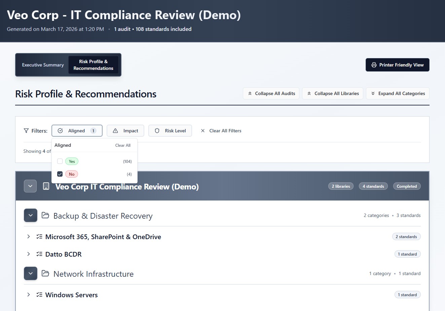This screenshot has width=445, height=311.
Task: Collapse the Network Infrastructure library
Action: pyautogui.click(x=31, y=273)
